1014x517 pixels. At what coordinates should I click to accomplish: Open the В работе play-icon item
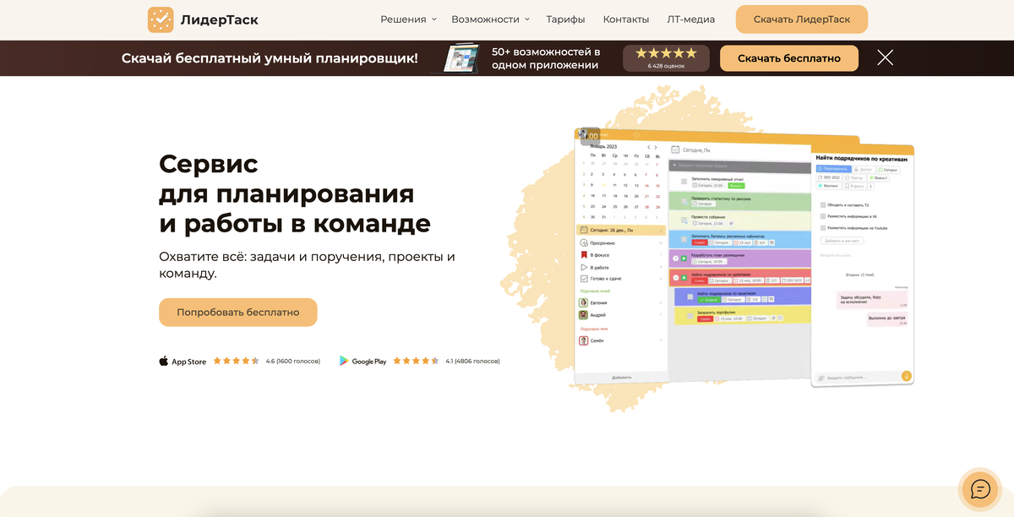tap(584, 267)
